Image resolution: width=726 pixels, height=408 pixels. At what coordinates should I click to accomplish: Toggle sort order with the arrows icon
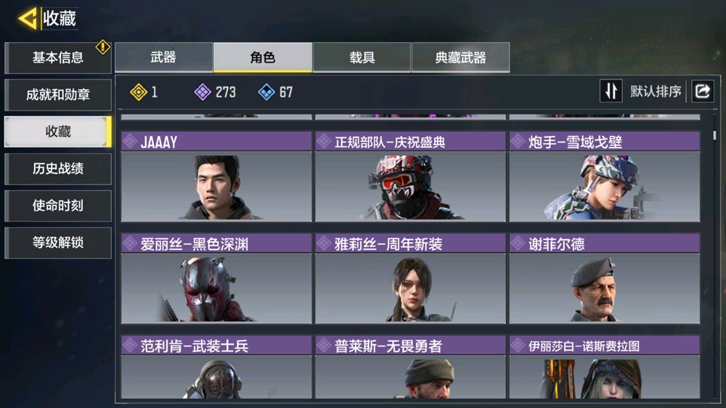(611, 91)
